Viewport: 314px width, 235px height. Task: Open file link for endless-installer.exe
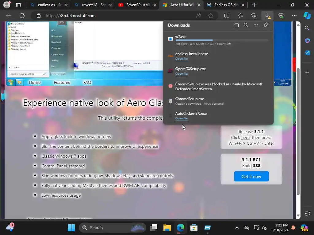[182, 59]
